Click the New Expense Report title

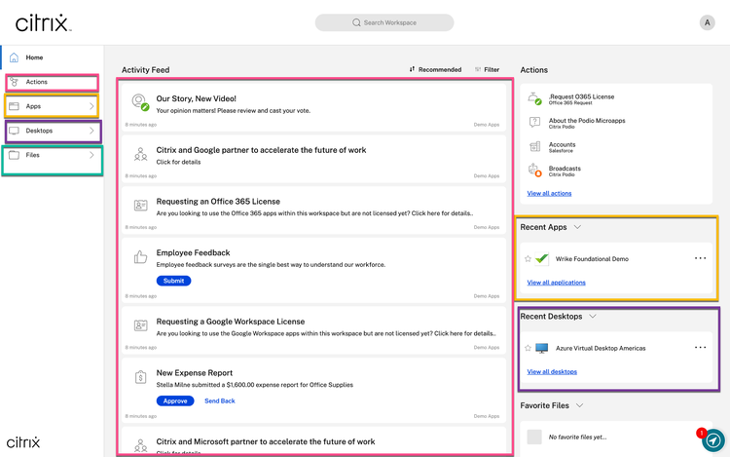[194, 372]
